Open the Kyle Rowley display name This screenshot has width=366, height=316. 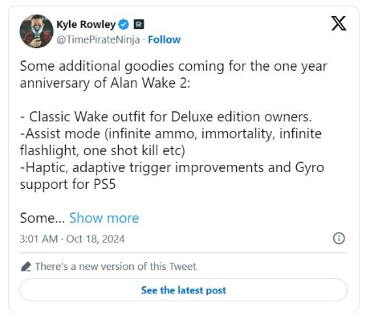pos(86,25)
